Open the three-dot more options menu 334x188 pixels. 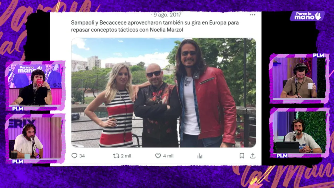tap(253, 15)
